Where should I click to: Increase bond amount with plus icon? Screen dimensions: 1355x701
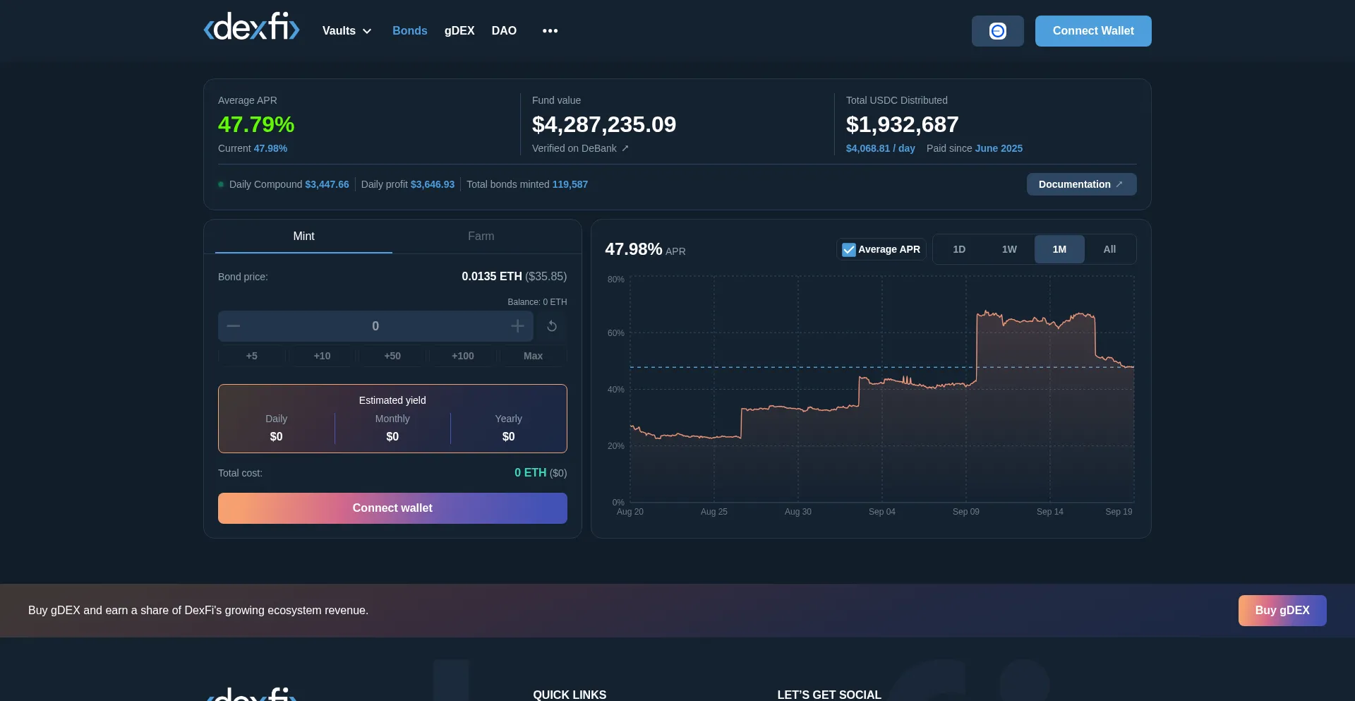517,326
